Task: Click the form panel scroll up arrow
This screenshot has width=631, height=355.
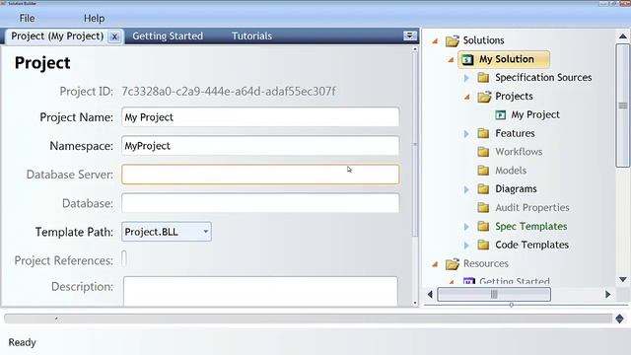Action: [415, 49]
